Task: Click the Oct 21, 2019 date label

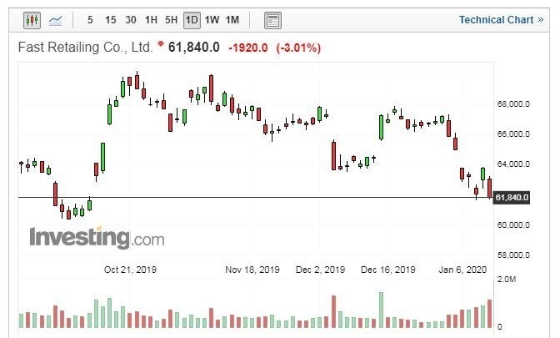Action: tap(130, 270)
